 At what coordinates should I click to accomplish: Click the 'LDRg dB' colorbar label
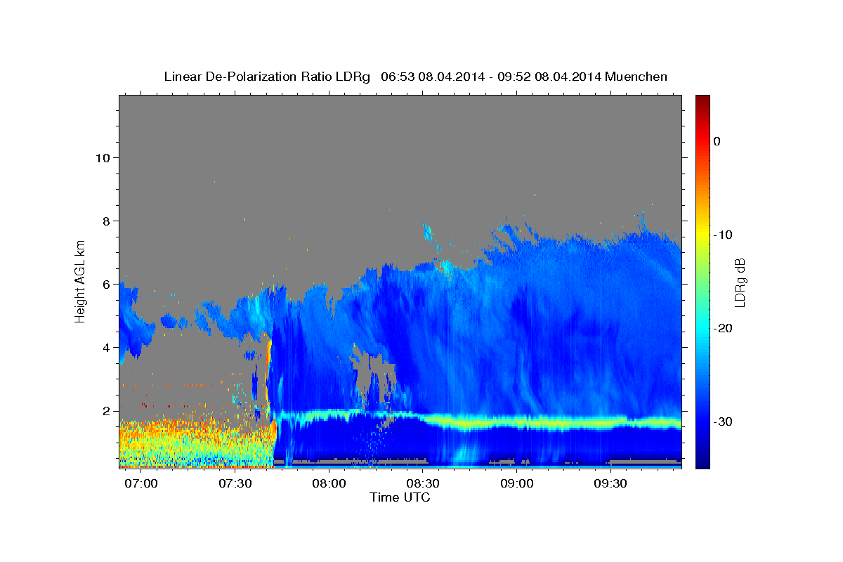click(x=740, y=282)
